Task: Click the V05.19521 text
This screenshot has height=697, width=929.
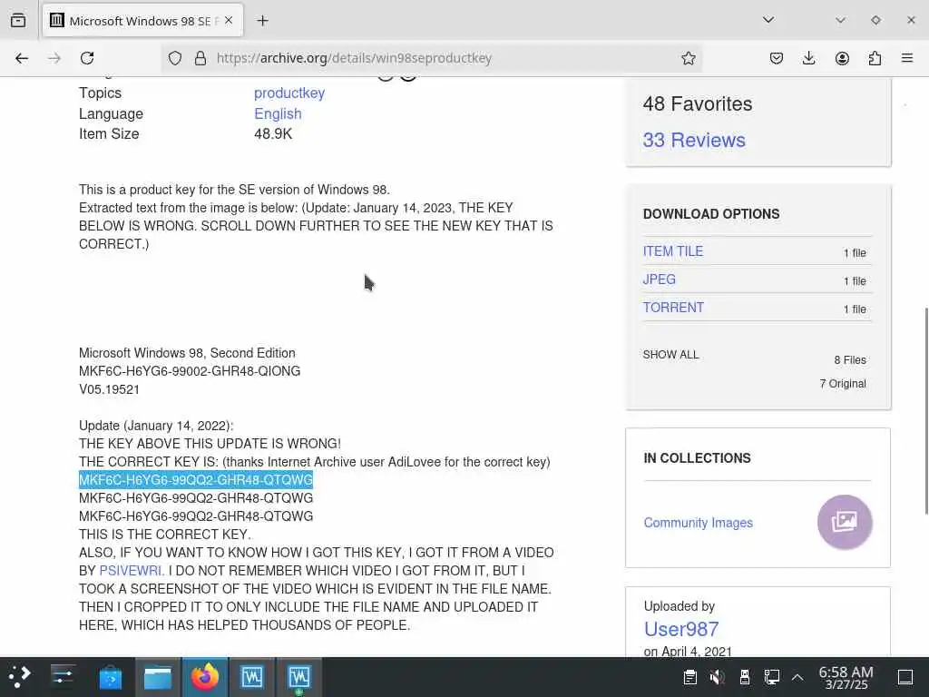Action: [109, 389]
